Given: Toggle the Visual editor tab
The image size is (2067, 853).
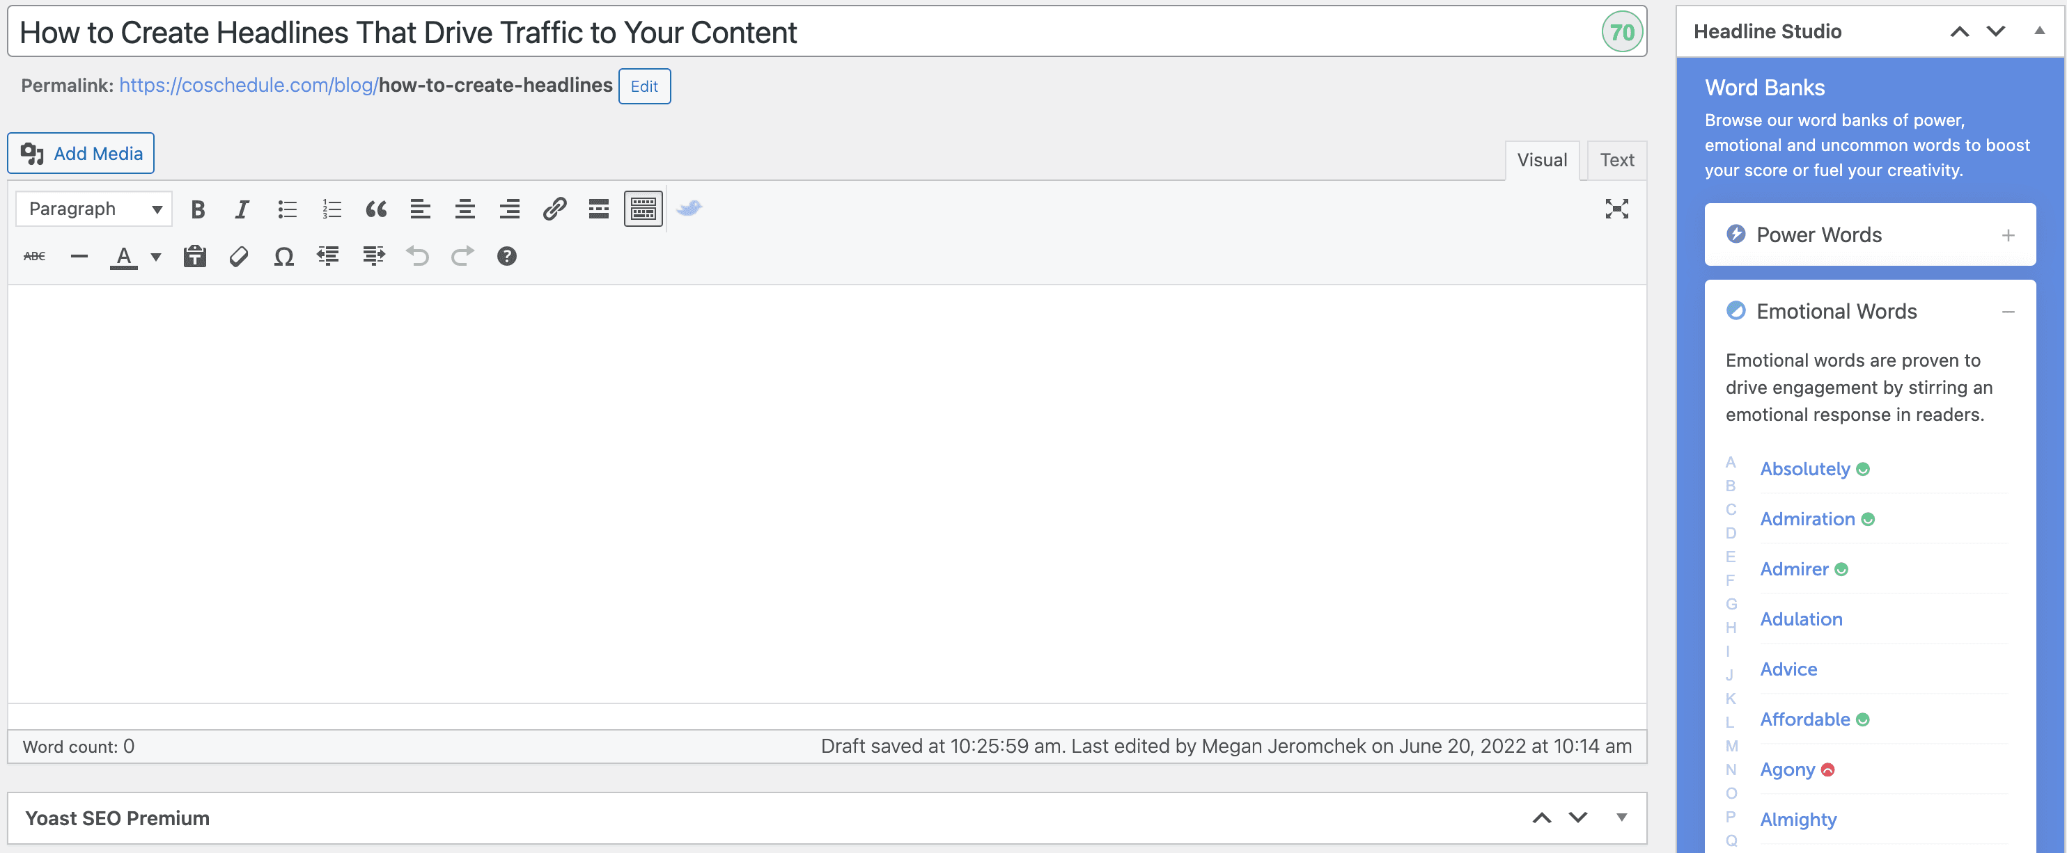Looking at the screenshot, I should point(1543,158).
